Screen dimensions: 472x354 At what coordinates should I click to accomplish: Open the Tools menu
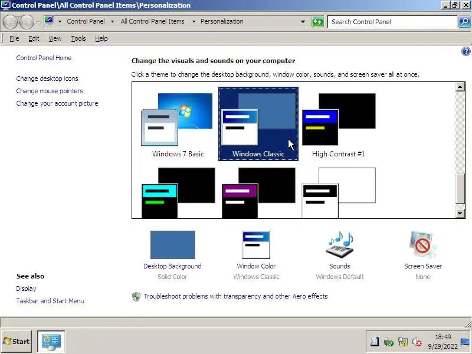(78, 38)
